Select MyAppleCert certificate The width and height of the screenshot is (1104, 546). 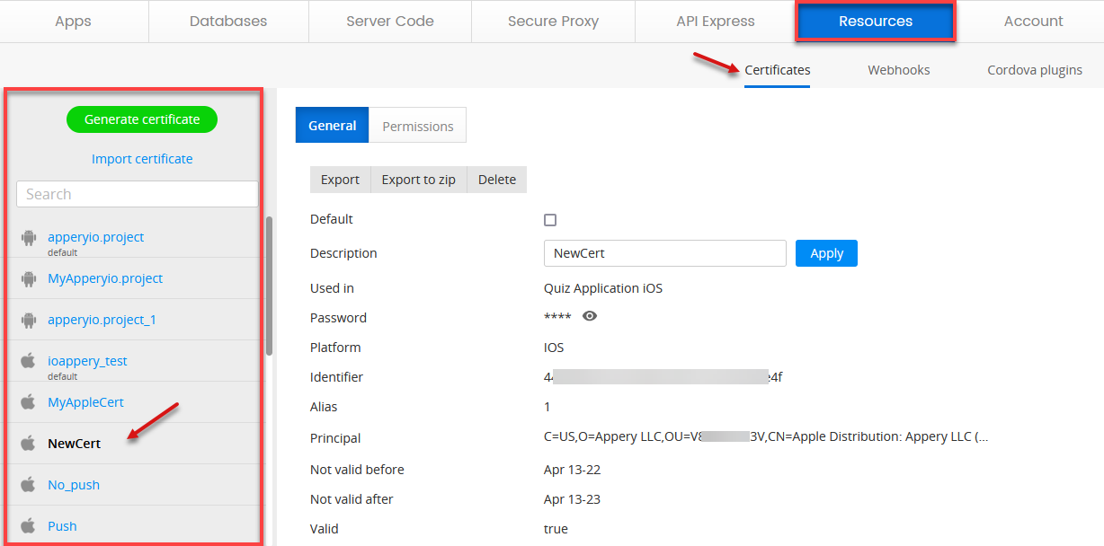pos(85,402)
